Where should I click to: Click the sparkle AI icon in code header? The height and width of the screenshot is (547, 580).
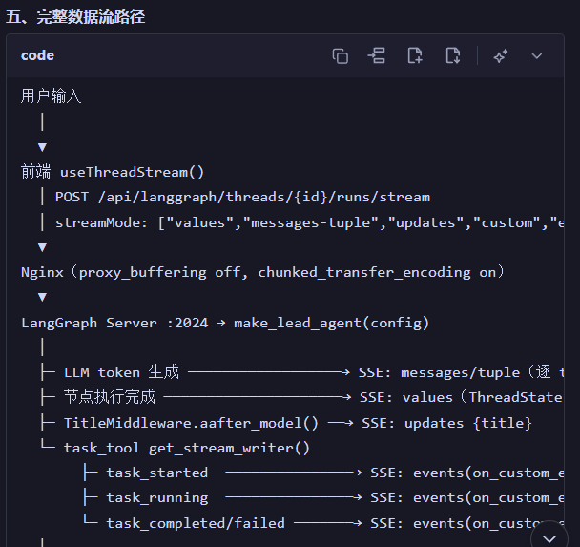(501, 56)
